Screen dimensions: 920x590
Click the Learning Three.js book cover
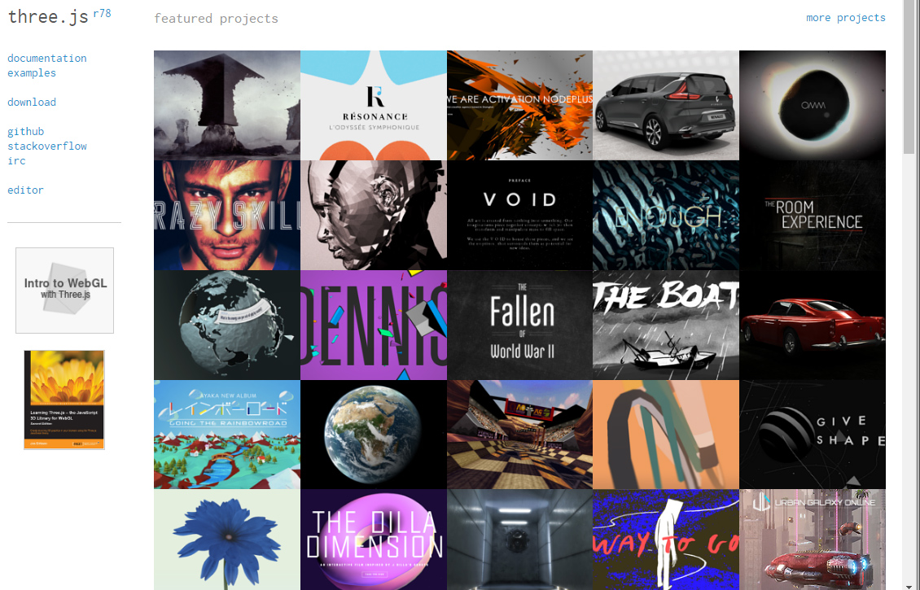pos(64,400)
